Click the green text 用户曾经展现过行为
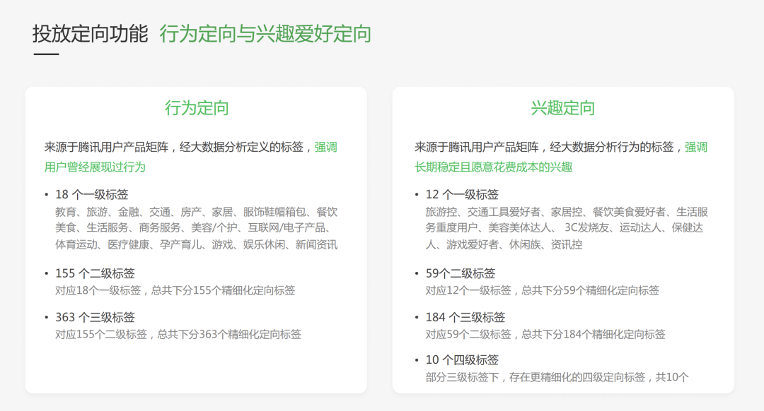Screen dimensions: 764x411 [x=95, y=167]
